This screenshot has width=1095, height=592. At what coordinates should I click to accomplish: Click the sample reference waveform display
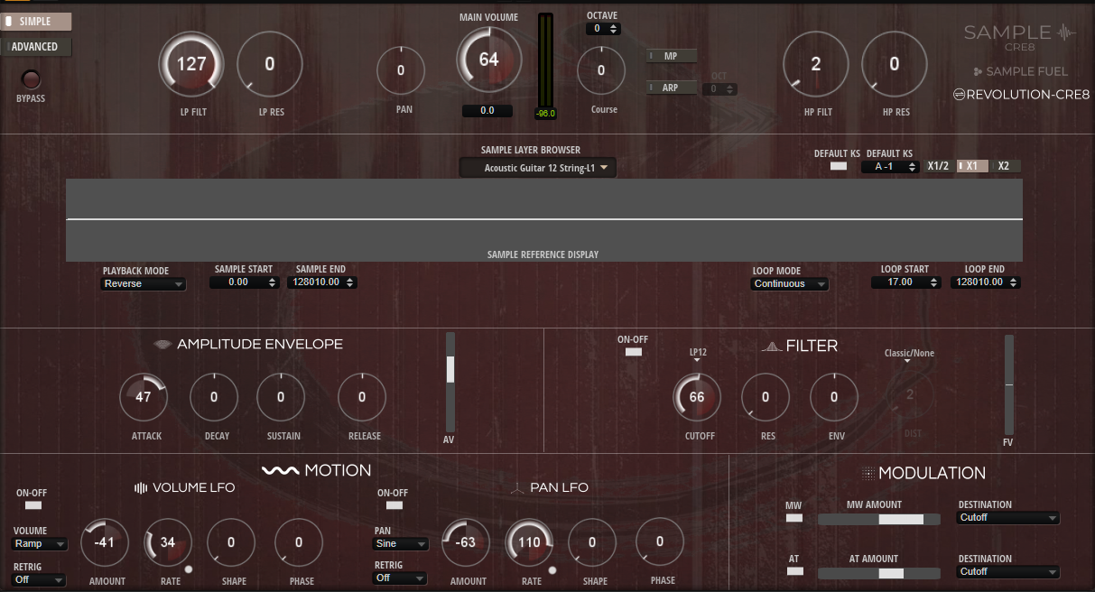click(544, 220)
